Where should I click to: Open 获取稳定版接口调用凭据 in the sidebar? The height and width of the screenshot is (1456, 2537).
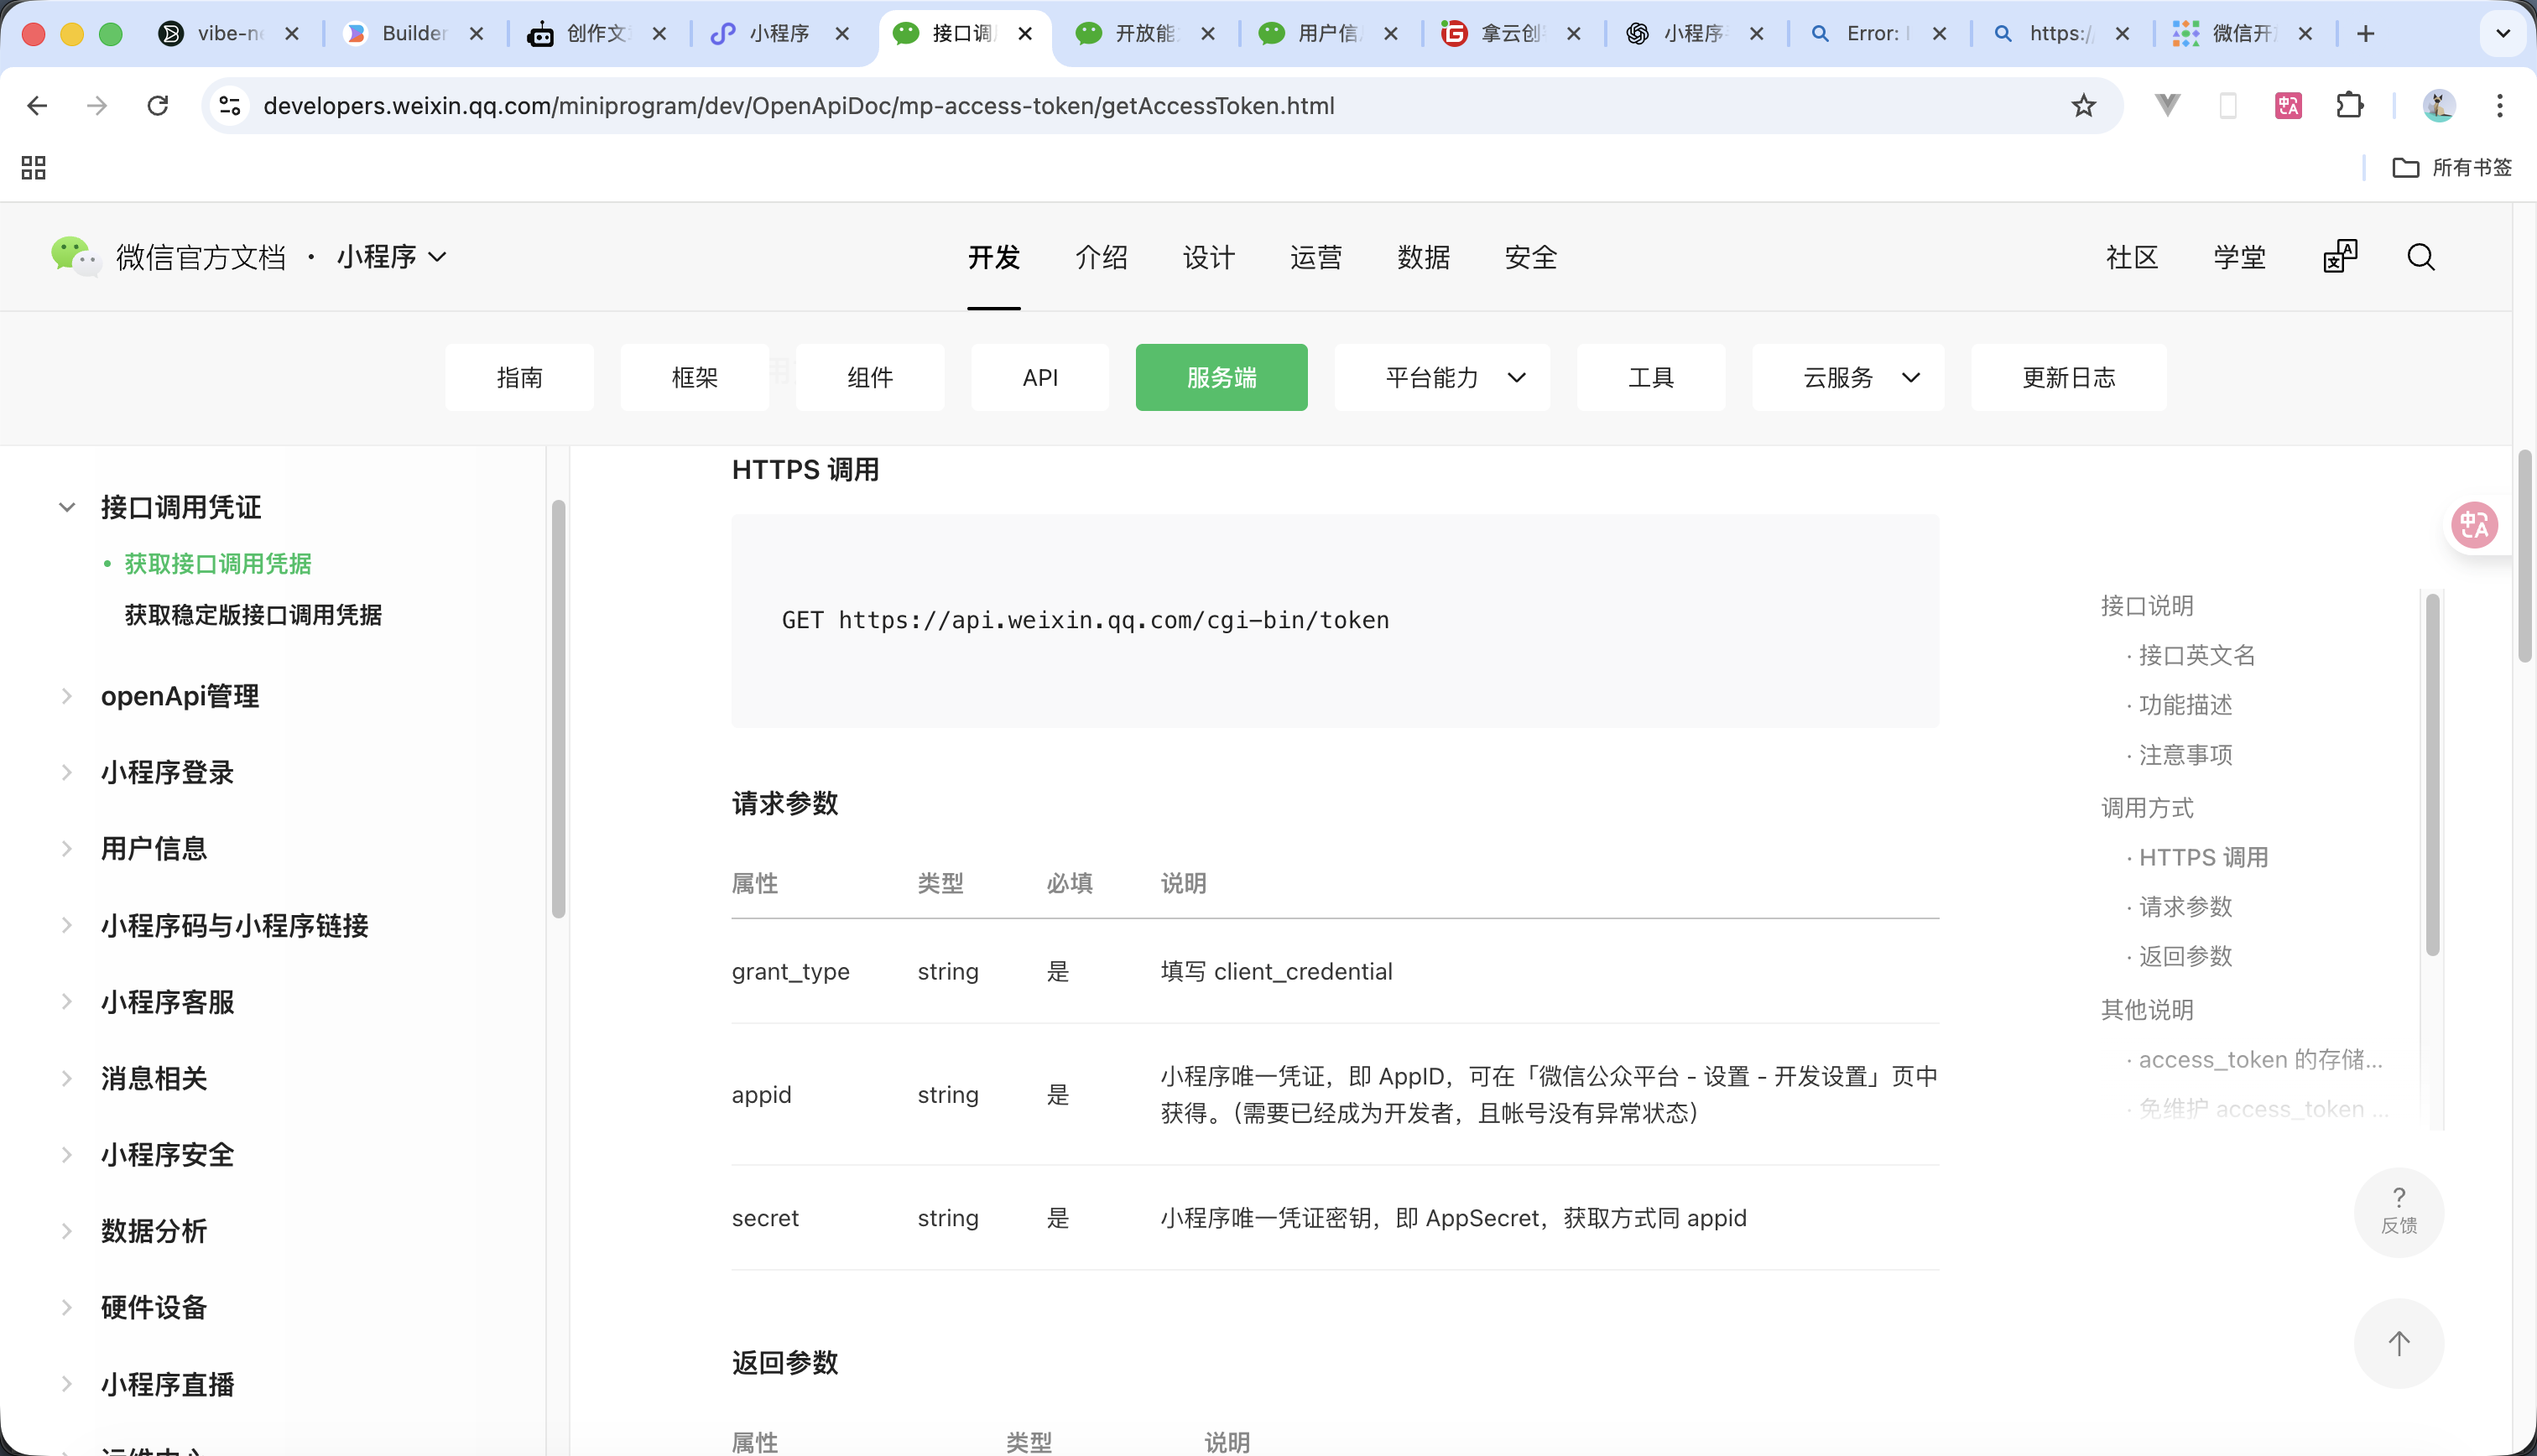pyautogui.click(x=252, y=614)
